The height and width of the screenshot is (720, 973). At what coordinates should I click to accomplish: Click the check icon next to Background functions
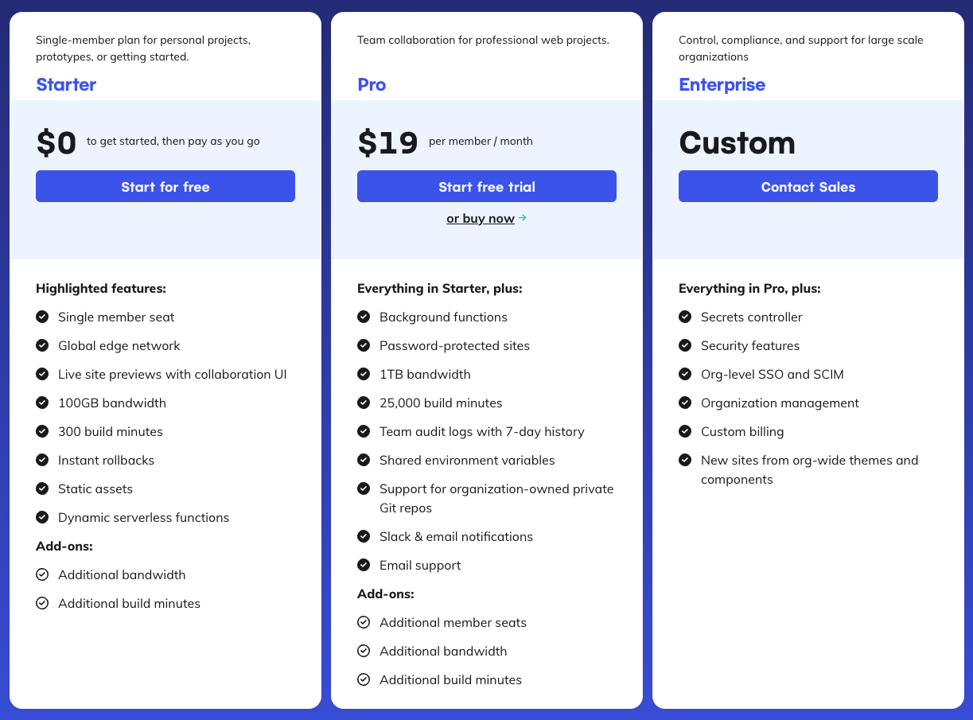tap(364, 317)
